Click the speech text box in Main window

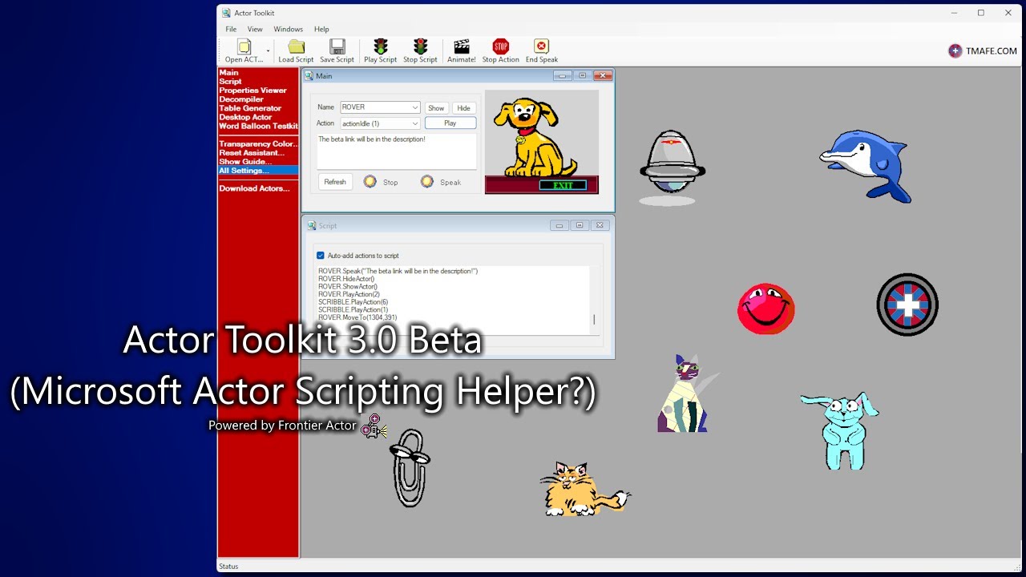click(x=397, y=151)
